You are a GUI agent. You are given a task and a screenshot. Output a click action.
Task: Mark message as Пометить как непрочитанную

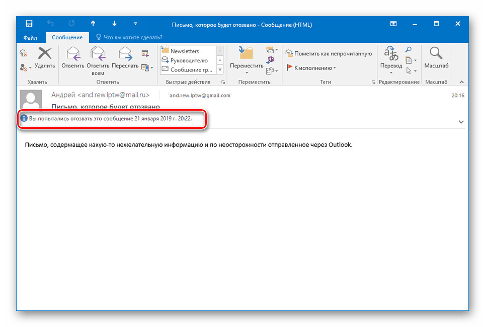tap(329, 53)
